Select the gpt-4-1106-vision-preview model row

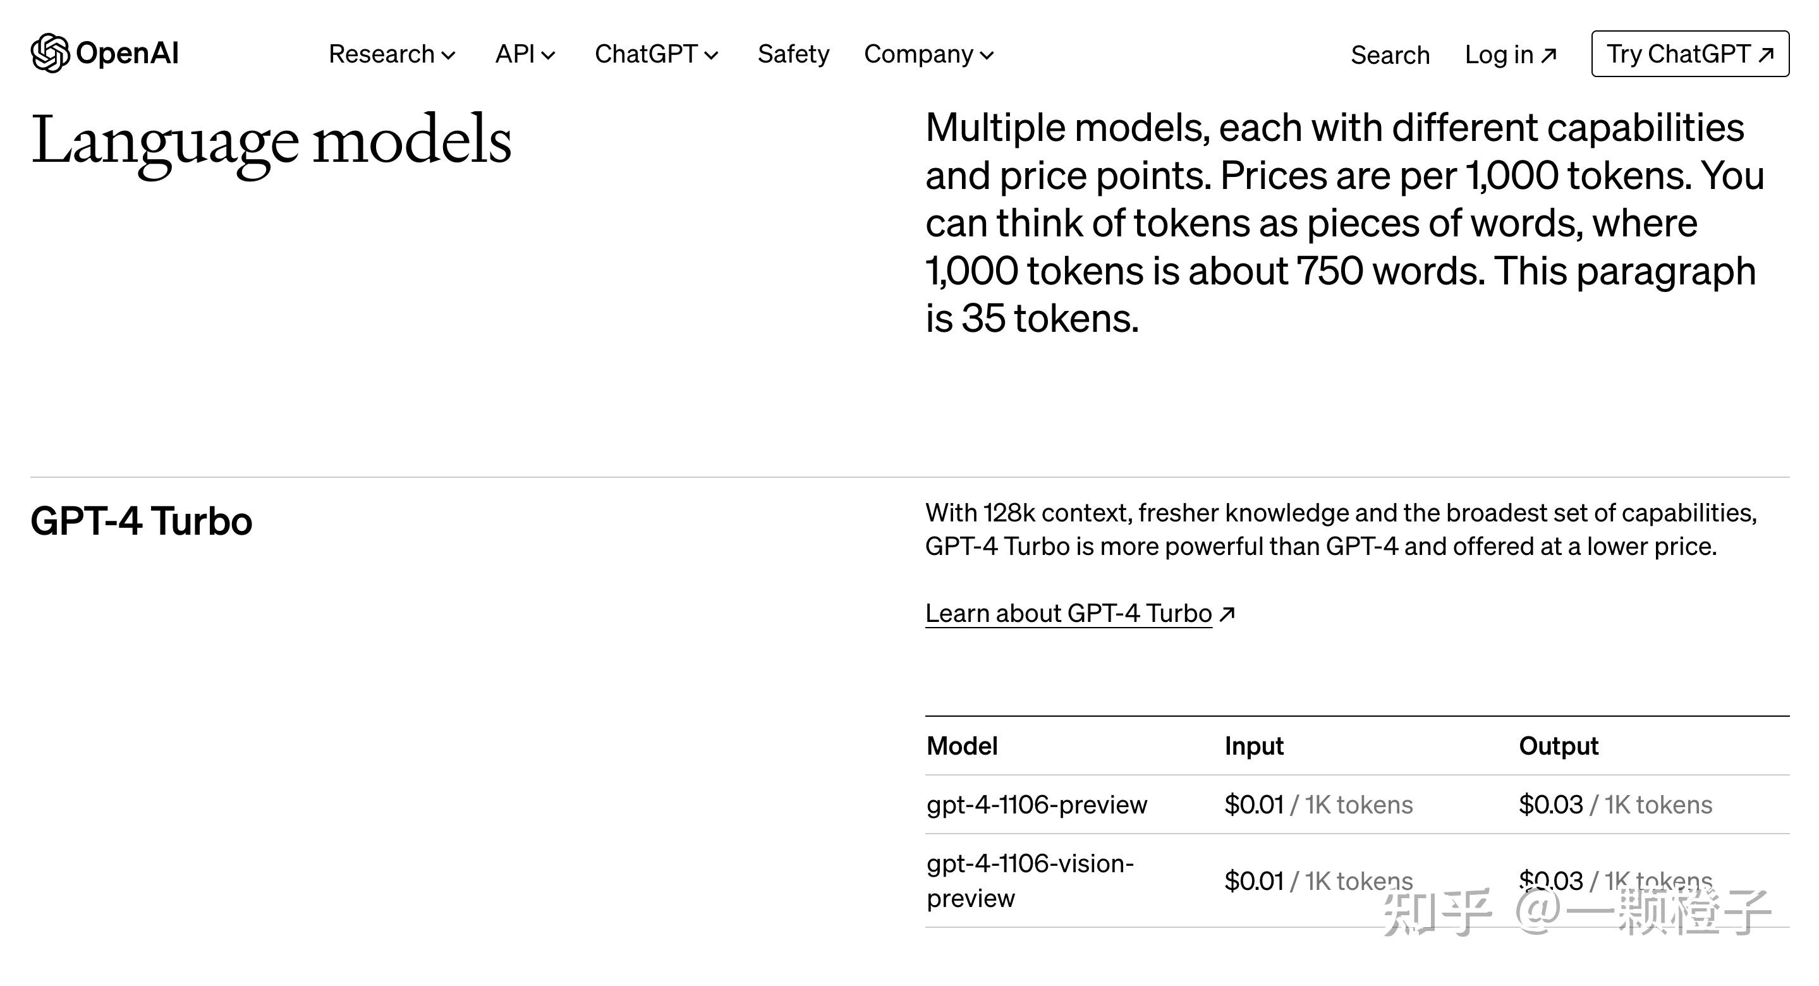click(x=1030, y=880)
